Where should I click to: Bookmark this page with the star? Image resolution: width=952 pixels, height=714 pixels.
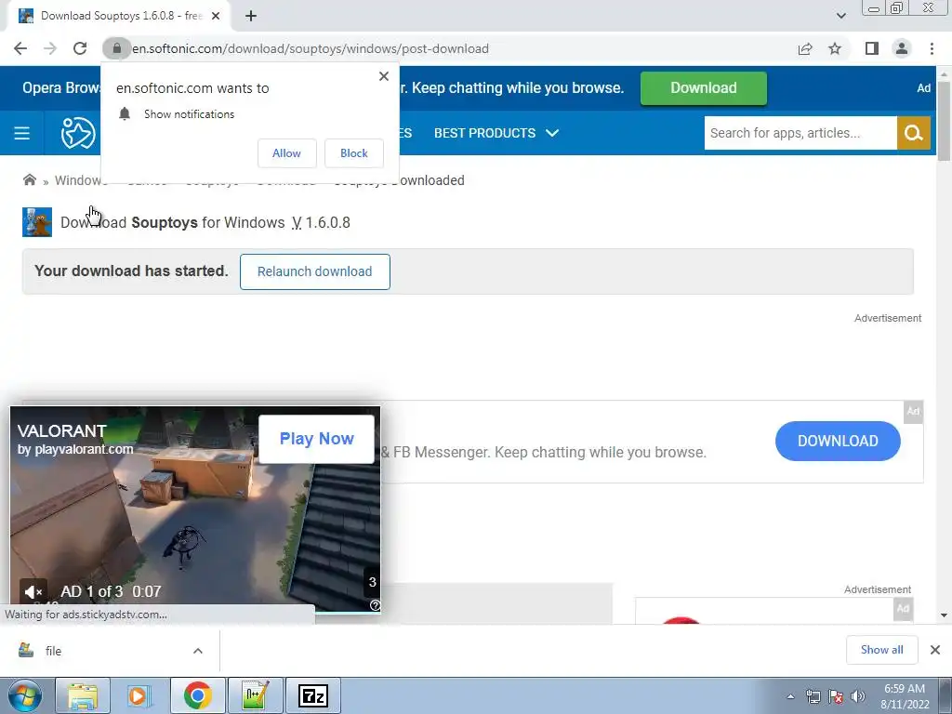click(x=835, y=48)
